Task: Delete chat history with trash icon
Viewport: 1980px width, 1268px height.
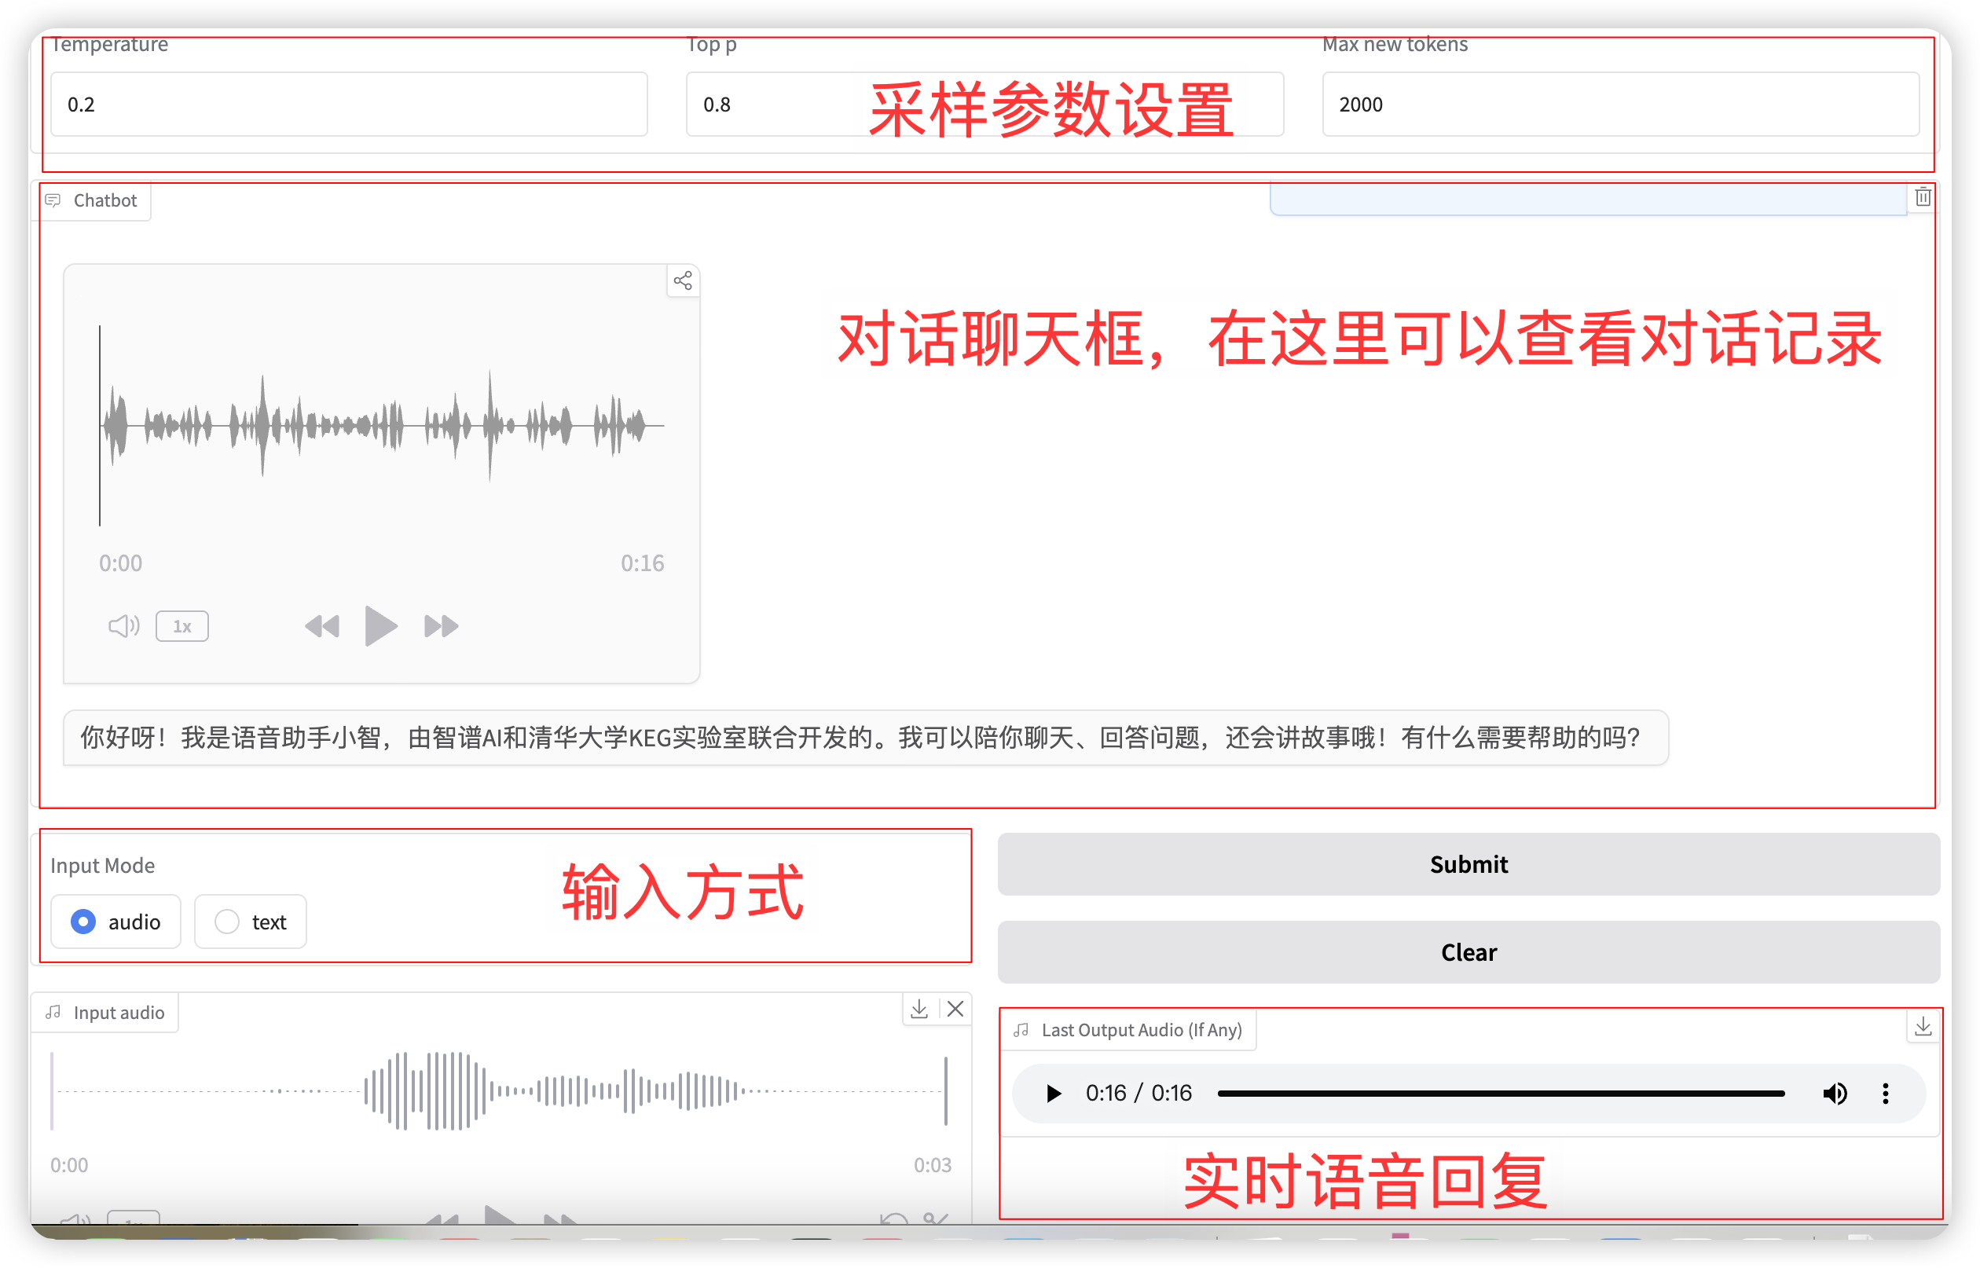Action: point(1923,196)
